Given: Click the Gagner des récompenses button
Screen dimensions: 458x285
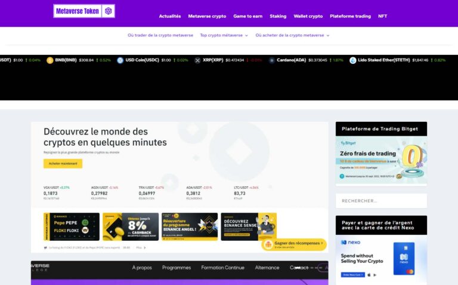Looking at the screenshot, I should tap(294, 244).
